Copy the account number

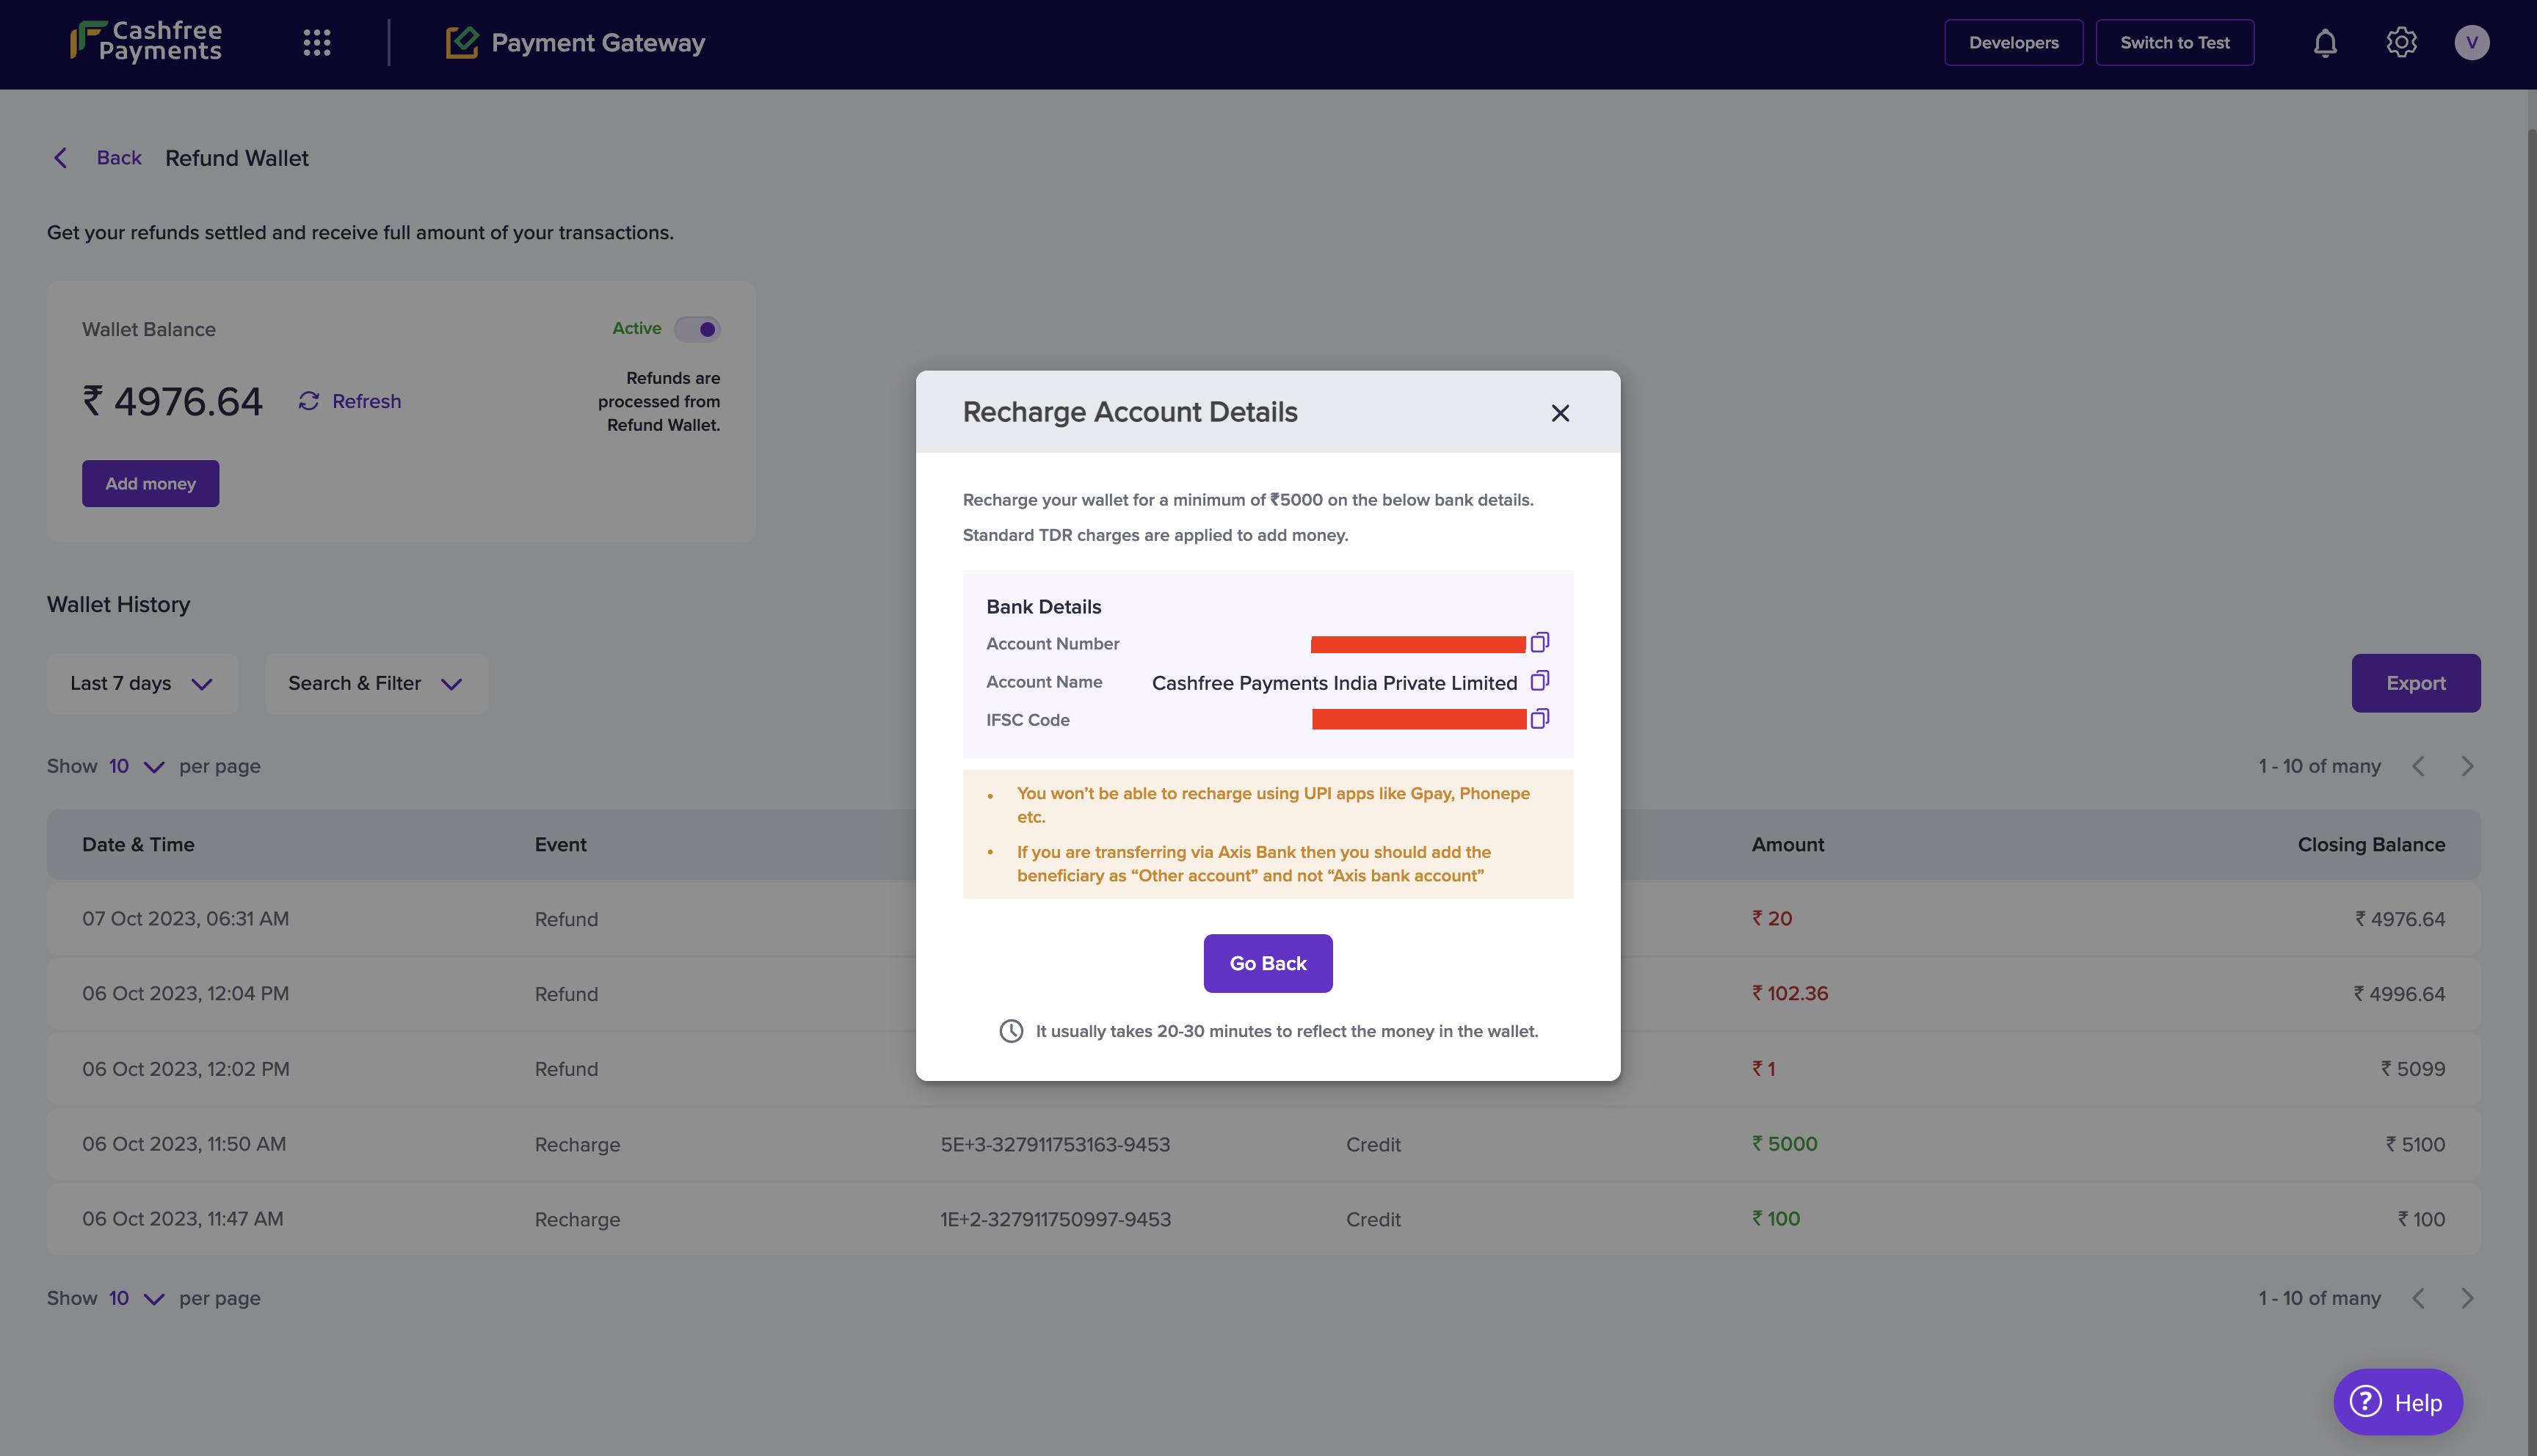[x=1539, y=642]
